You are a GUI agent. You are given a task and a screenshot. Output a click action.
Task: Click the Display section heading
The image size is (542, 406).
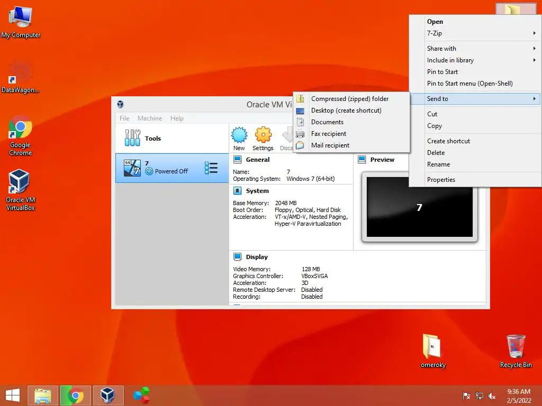coord(257,257)
